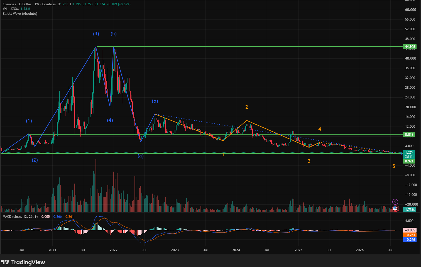Click the -4.000 price axis tick

tap(411, 165)
